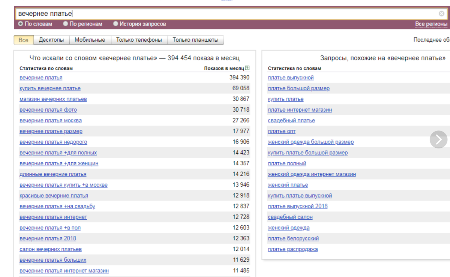
Task: Open the вечерние платья интернет link
Action: (x=53, y=217)
